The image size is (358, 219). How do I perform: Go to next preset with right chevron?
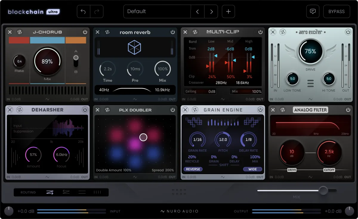point(212,12)
